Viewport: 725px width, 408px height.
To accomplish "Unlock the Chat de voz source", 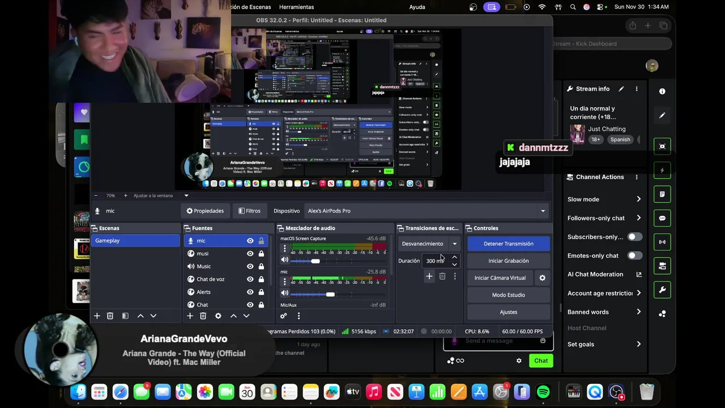I will pyautogui.click(x=261, y=279).
